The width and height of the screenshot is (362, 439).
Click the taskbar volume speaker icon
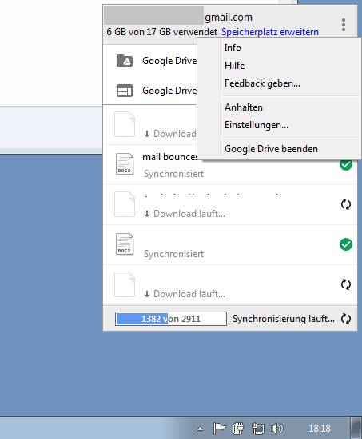click(276, 429)
